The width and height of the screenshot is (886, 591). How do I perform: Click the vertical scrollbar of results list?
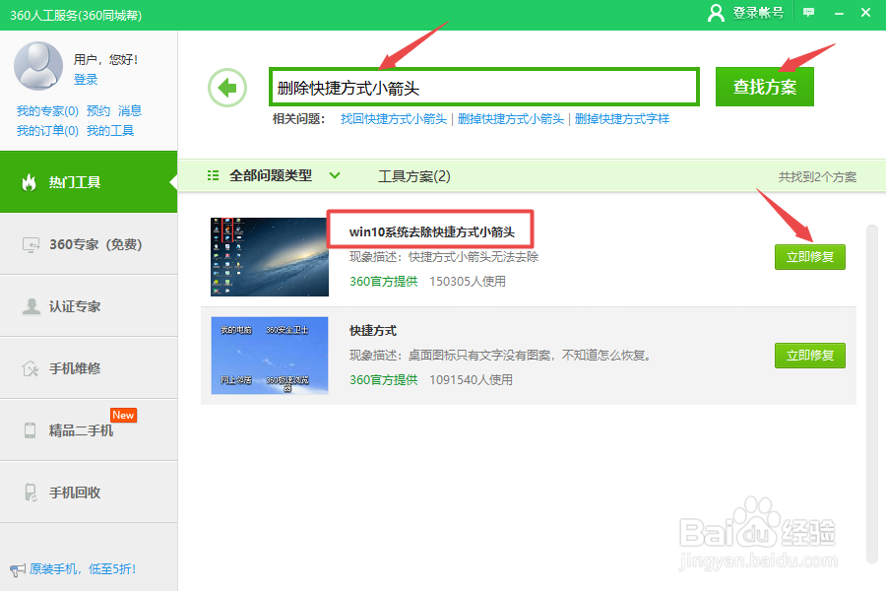click(x=872, y=394)
